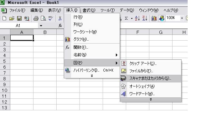Open the Name Box dropdown arrow
Image resolution: width=206 pixels, height=129 pixels.
click(41, 26)
